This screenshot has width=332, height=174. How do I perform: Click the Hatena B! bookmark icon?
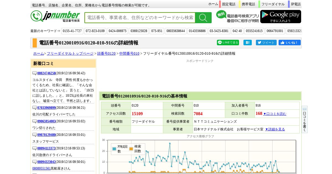pos(247,43)
